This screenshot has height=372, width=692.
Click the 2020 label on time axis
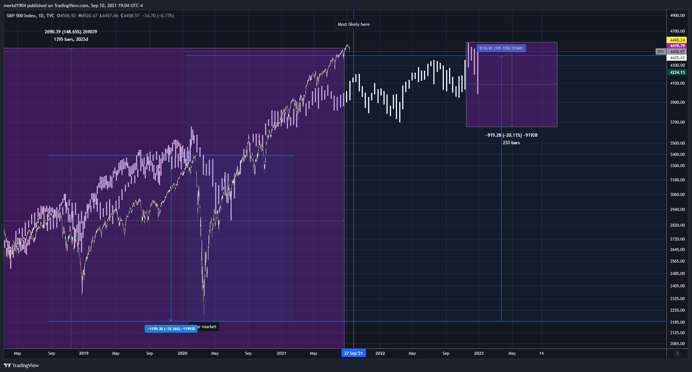pos(182,353)
